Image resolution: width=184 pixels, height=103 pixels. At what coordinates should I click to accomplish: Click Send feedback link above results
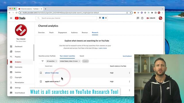click(127, 56)
